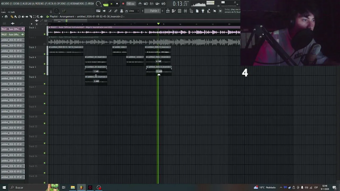The height and width of the screenshot is (191, 340).
Task: Open Playlist menu arrow at top-left
Action: click(2, 17)
